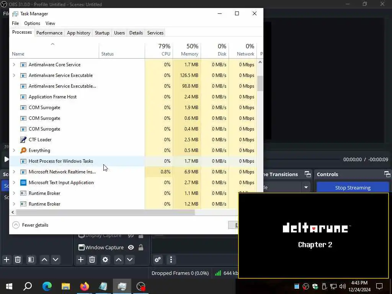This screenshot has width=392, height=294.
Task: Click the vertical scrollbar thumb in Task Manager
Action: coord(260,83)
